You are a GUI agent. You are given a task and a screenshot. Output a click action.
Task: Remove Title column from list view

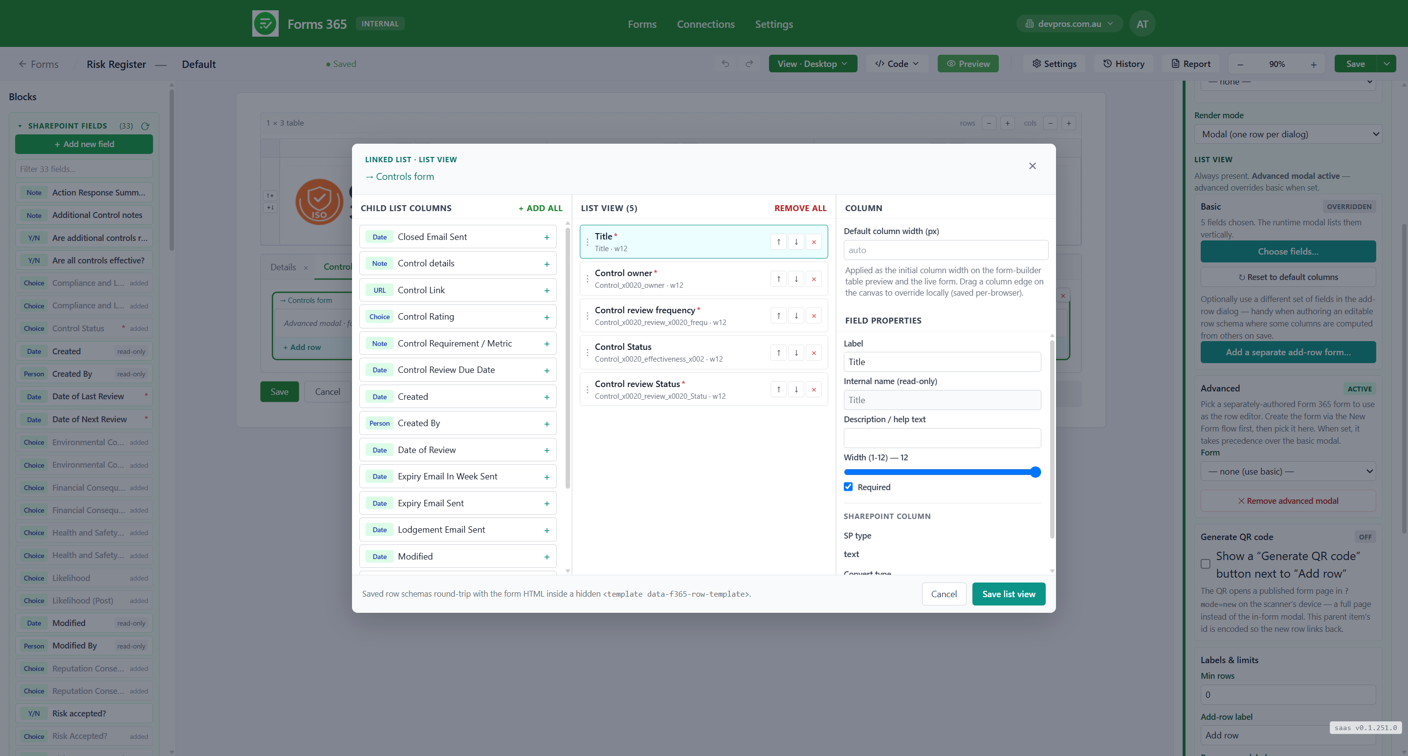click(x=814, y=242)
